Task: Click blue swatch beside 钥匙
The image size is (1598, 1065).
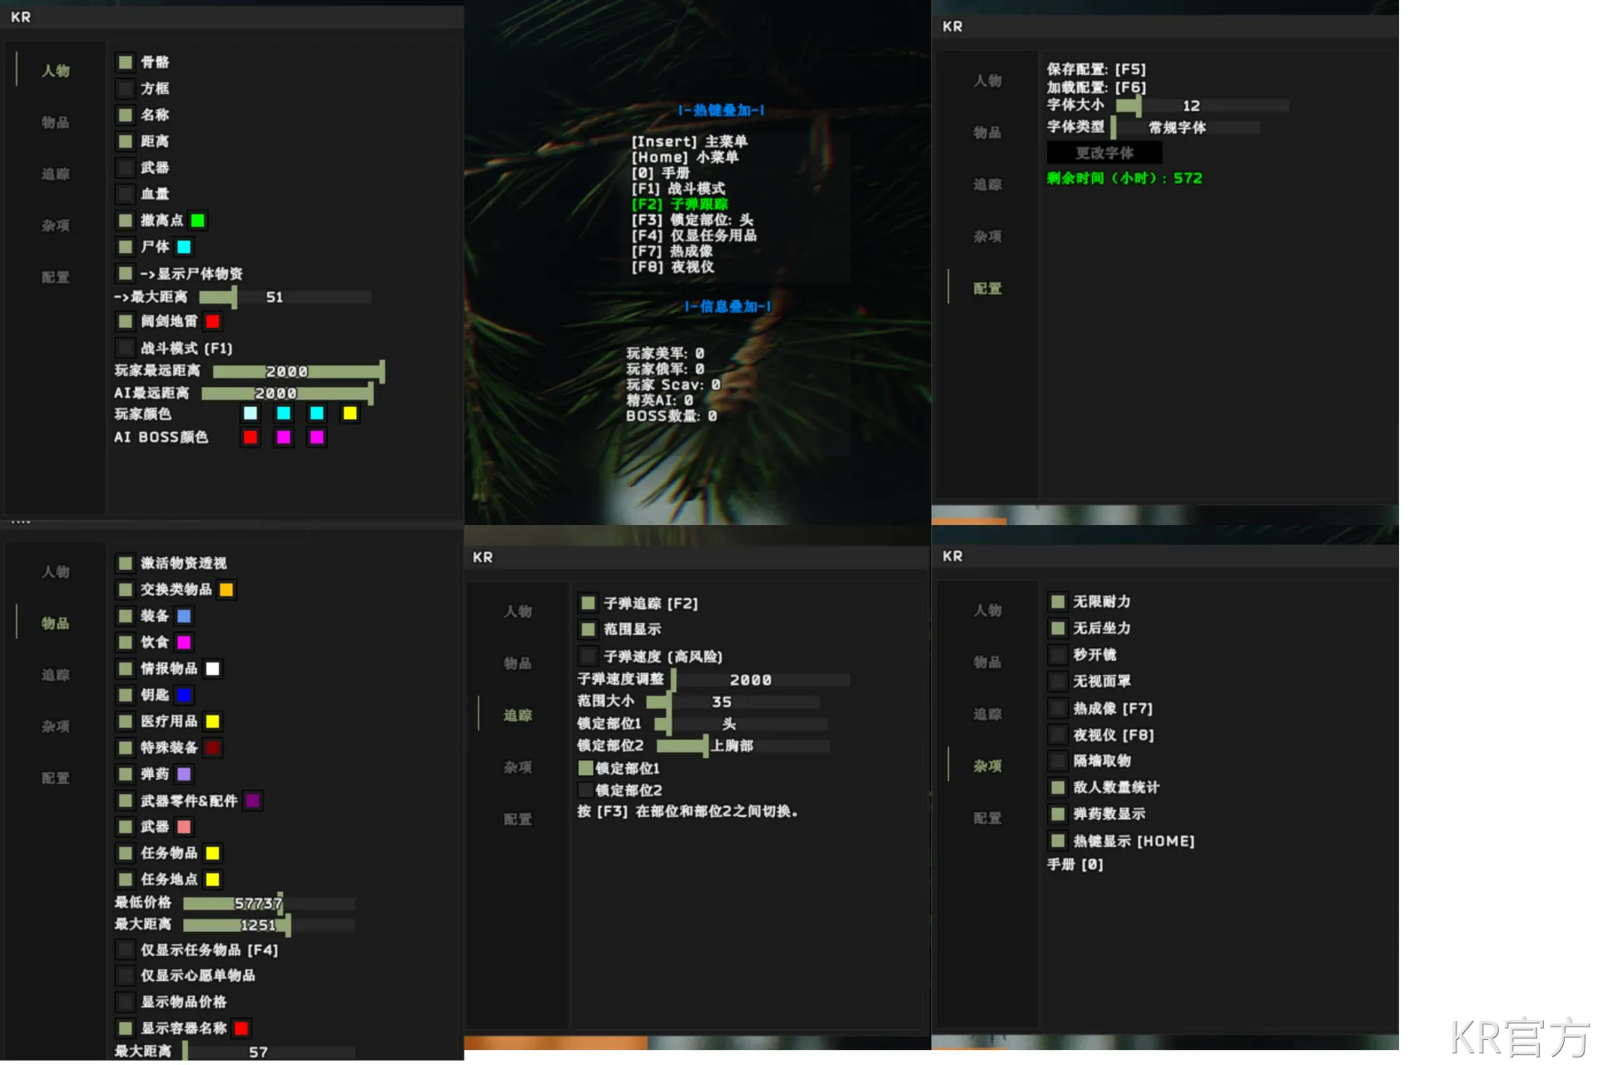Action: click(x=184, y=695)
